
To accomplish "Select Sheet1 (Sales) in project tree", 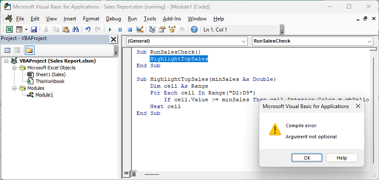I will 50,74.
